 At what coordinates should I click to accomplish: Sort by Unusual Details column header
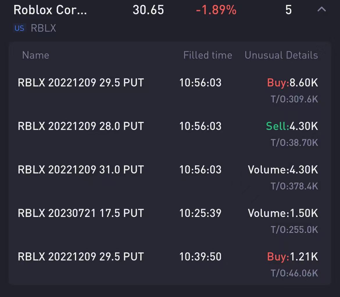pos(281,55)
